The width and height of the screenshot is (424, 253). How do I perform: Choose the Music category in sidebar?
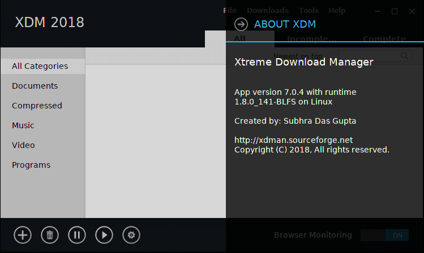[23, 125]
